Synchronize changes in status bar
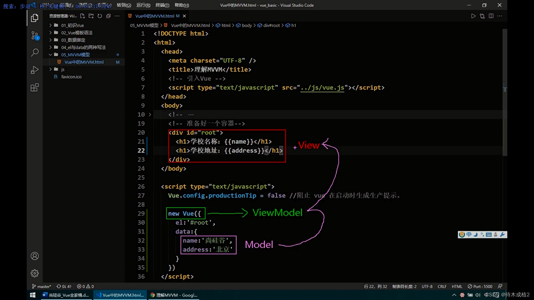534x300 pixels. coord(64,286)
